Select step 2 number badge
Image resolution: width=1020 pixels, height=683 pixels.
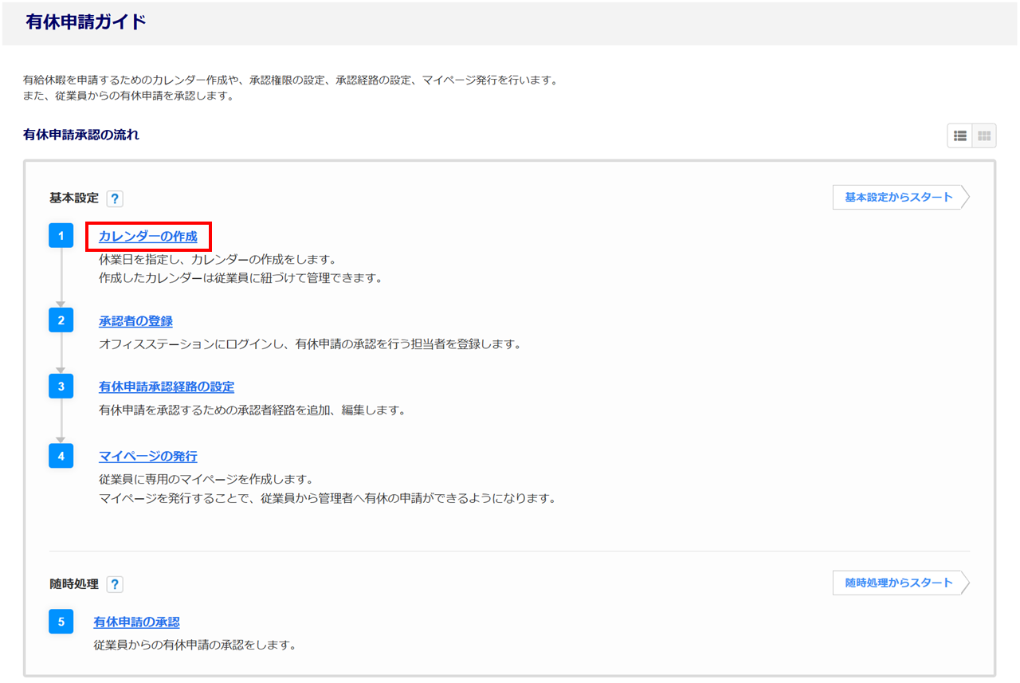click(61, 320)
